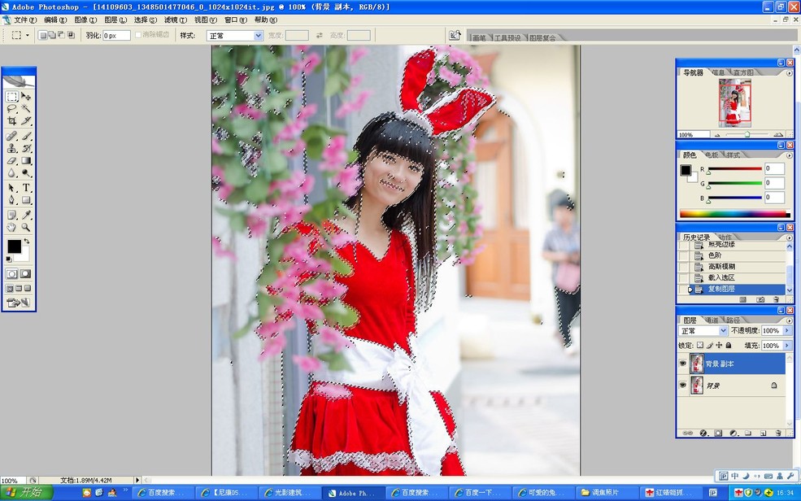
Task: Toggle visibility of the 背景 layer
Action: (683, 385)
